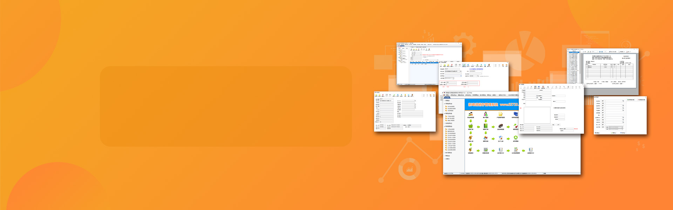Collapse 销售业务 node in navigation tree
Viewport: 673px width, 210px height.
[x=444, y=113]
